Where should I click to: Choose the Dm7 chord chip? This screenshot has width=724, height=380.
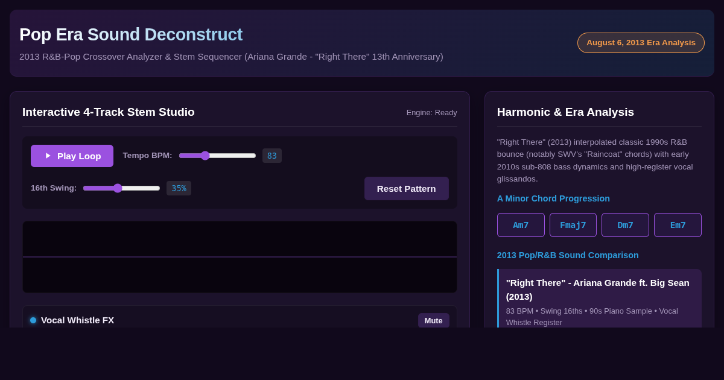[625, 225]
